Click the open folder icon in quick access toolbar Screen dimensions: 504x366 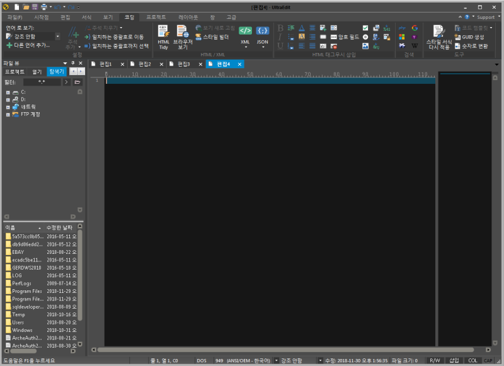pyautogui.click(x=26, y=7)
